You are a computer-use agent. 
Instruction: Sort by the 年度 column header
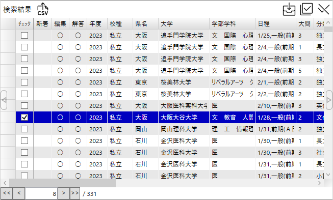coord(97,24)
